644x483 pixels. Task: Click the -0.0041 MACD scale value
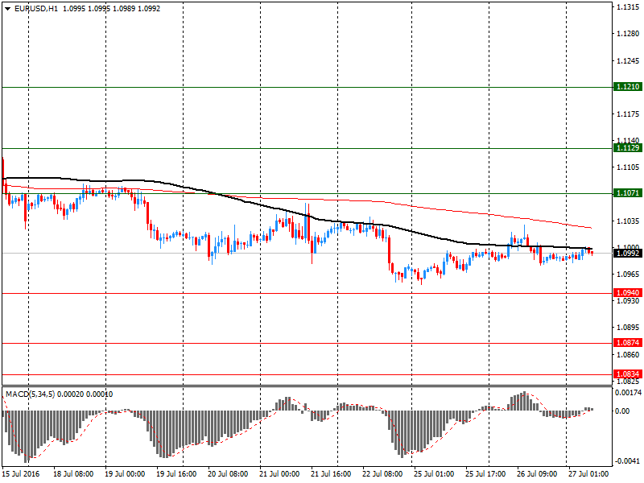[x=629, y=460]
